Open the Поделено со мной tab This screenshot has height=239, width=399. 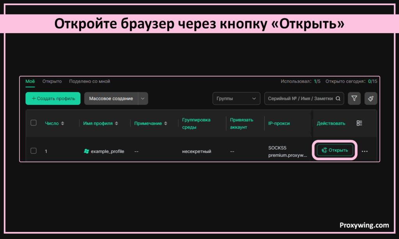point(89,81)
